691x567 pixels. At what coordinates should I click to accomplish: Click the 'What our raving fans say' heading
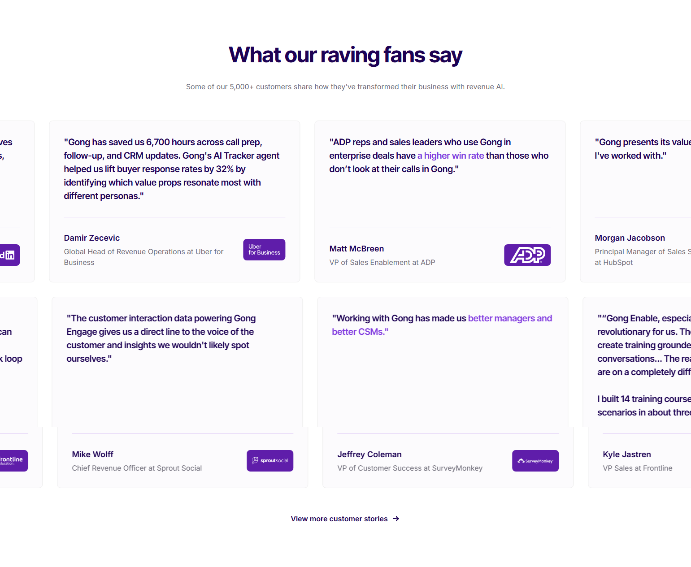(x=345, y=55)
